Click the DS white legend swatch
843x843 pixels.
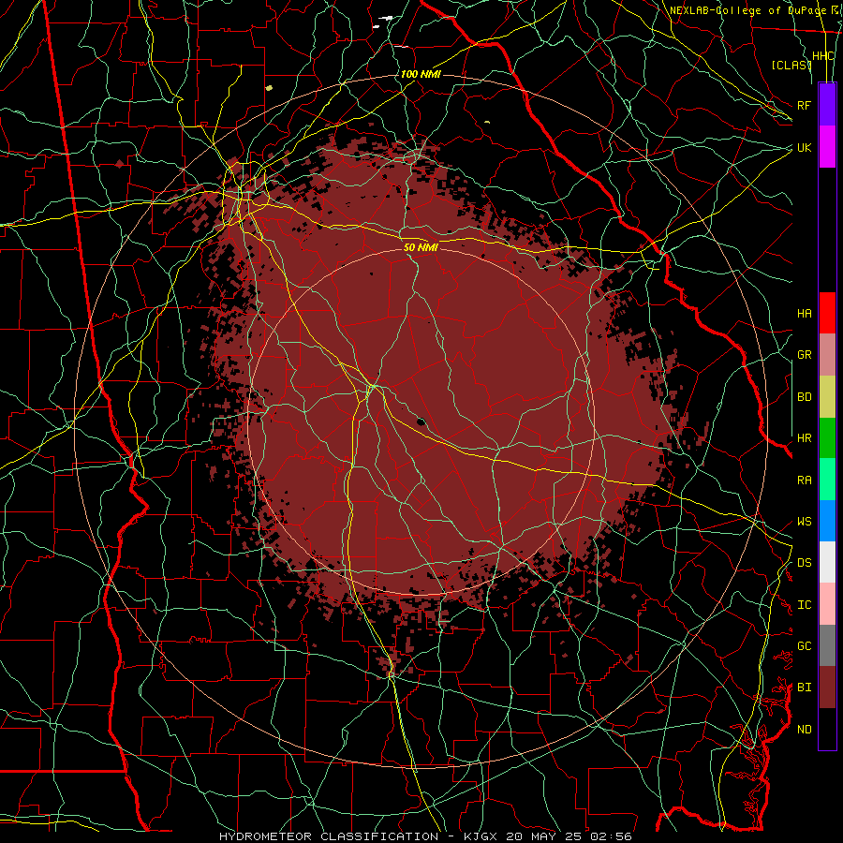point(827,562)
